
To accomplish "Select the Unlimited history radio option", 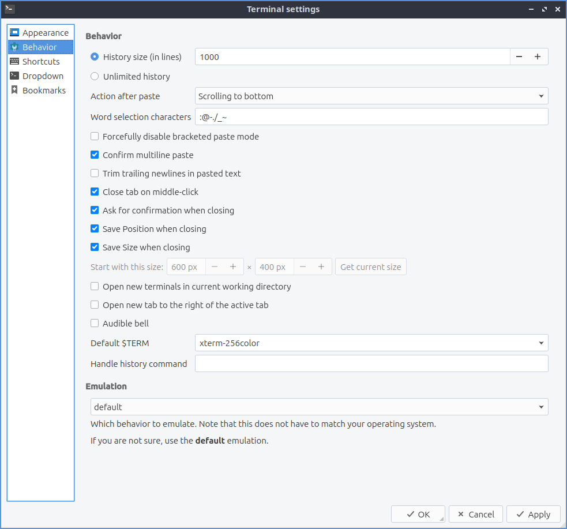I will [95, 76].
